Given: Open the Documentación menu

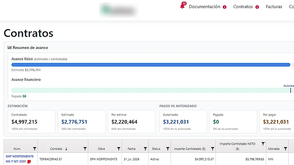Looking at the screenshot, I should 205,7.
